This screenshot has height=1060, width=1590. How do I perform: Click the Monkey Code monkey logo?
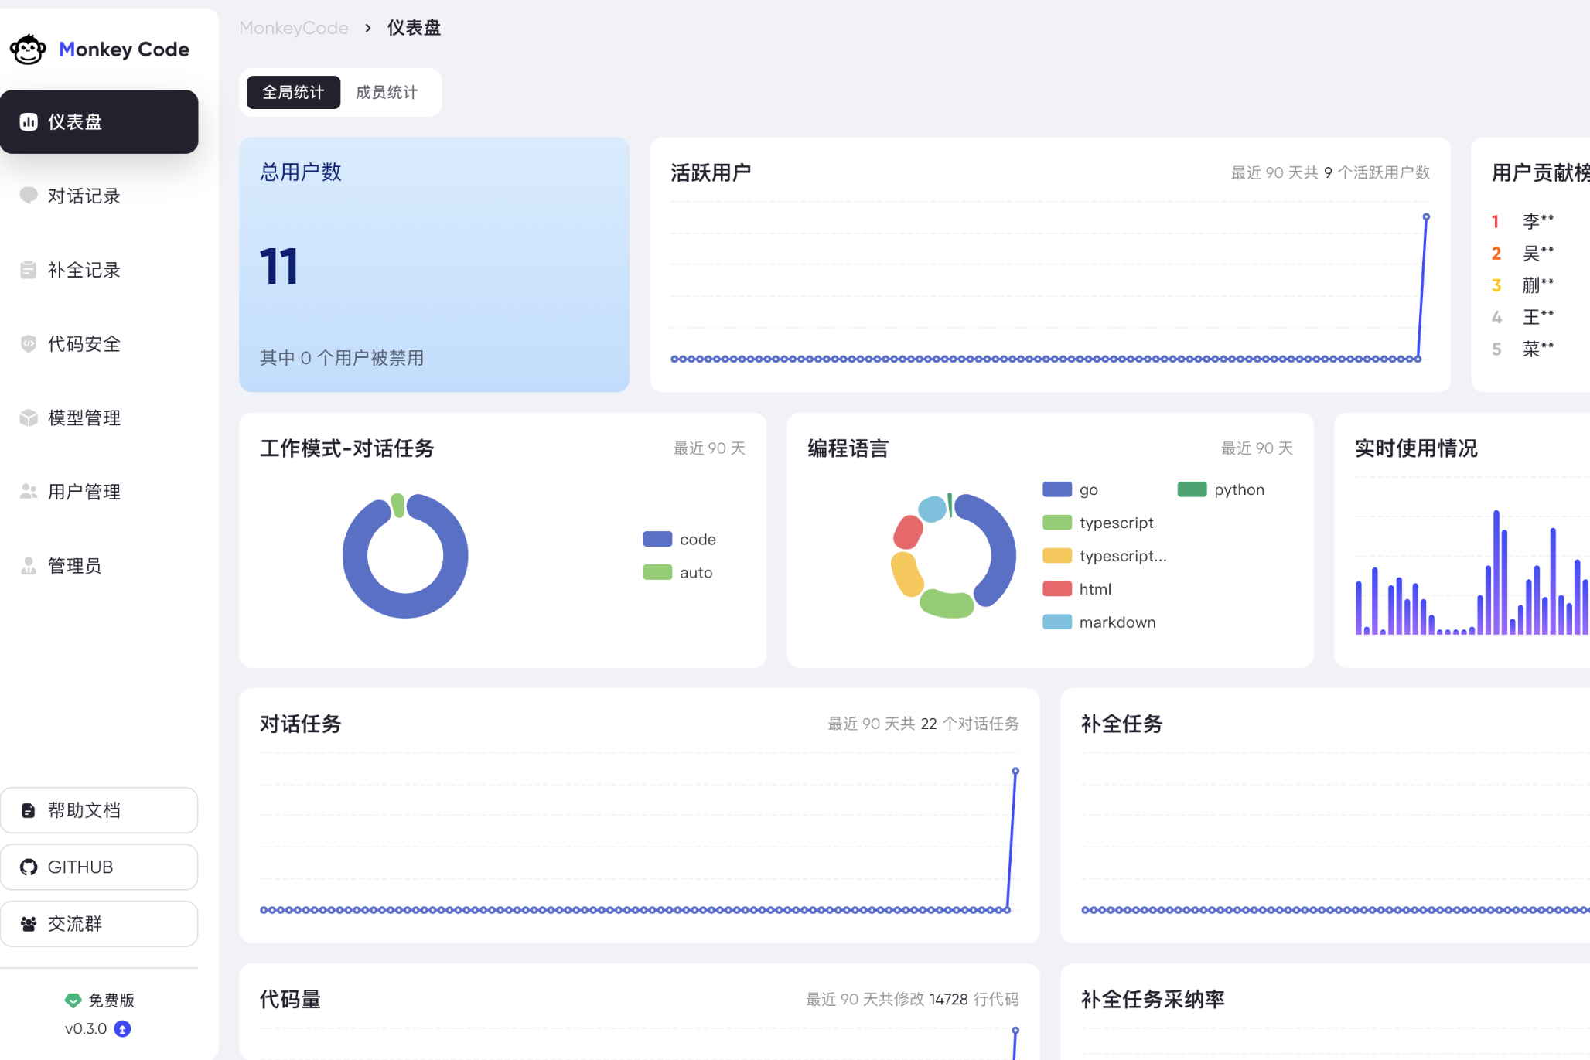click(x=28, y=49)
